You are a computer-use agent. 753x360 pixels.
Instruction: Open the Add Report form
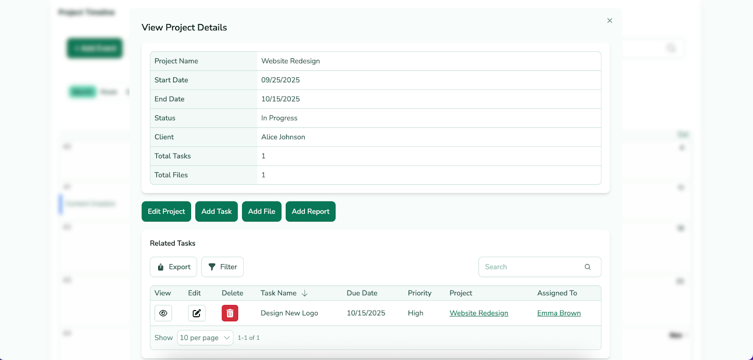click(x=310, y=211)
